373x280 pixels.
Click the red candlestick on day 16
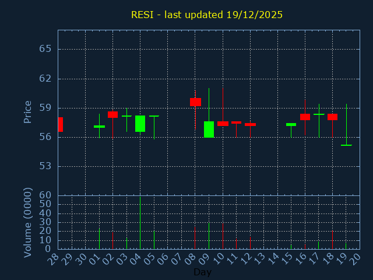point(305,117)
